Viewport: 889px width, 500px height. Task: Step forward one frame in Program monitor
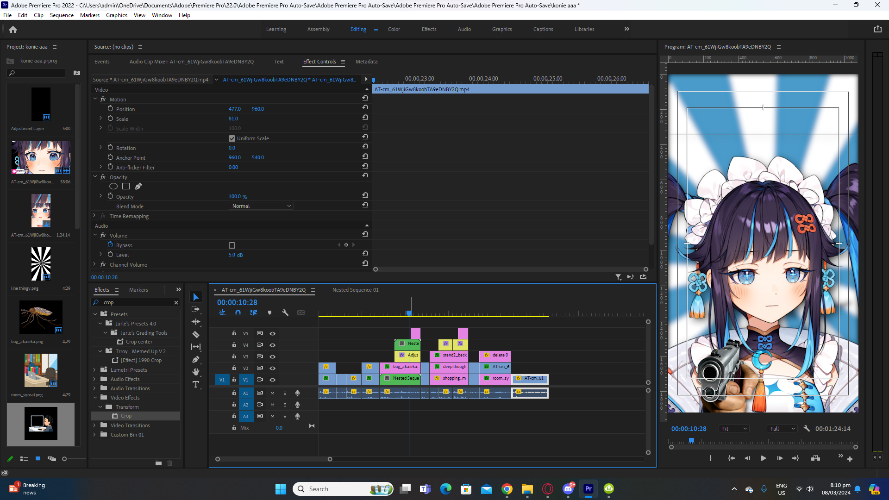pyautogui.click(x=780, y=458)
